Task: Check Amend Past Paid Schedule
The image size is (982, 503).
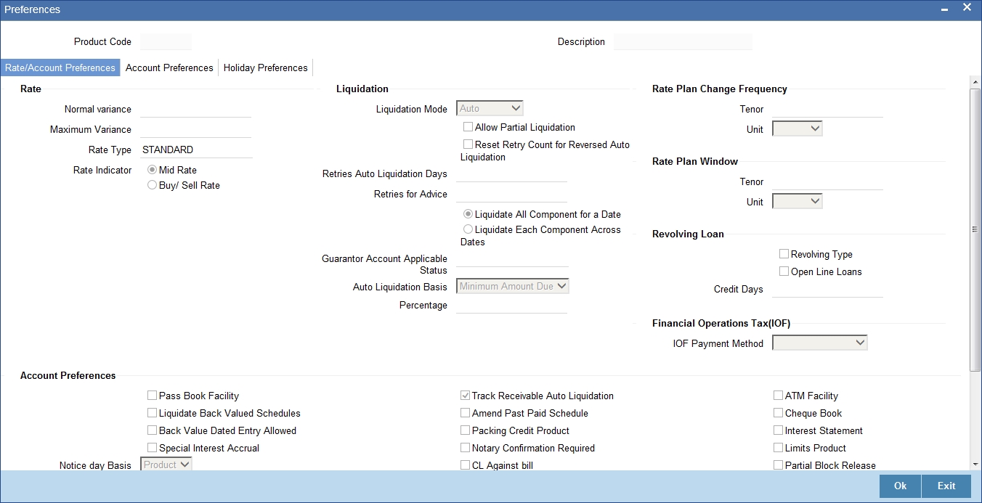Action: point(465,413)
